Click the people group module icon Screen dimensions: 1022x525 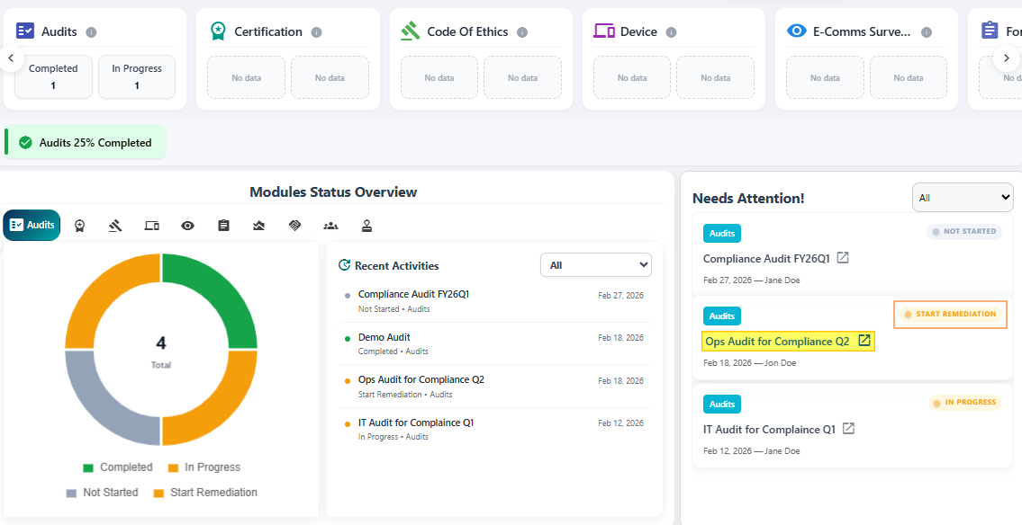pos(331,226)
